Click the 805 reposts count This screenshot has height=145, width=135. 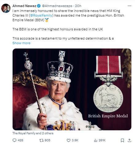(x=47, y=140)
